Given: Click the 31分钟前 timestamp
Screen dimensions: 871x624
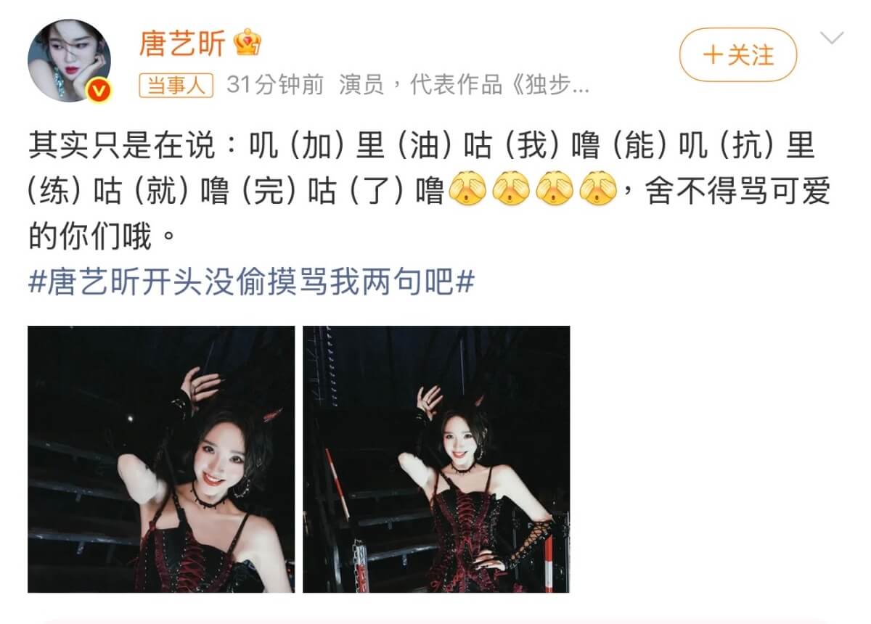Looking at the screenshot, I should (x=275, y=86).
